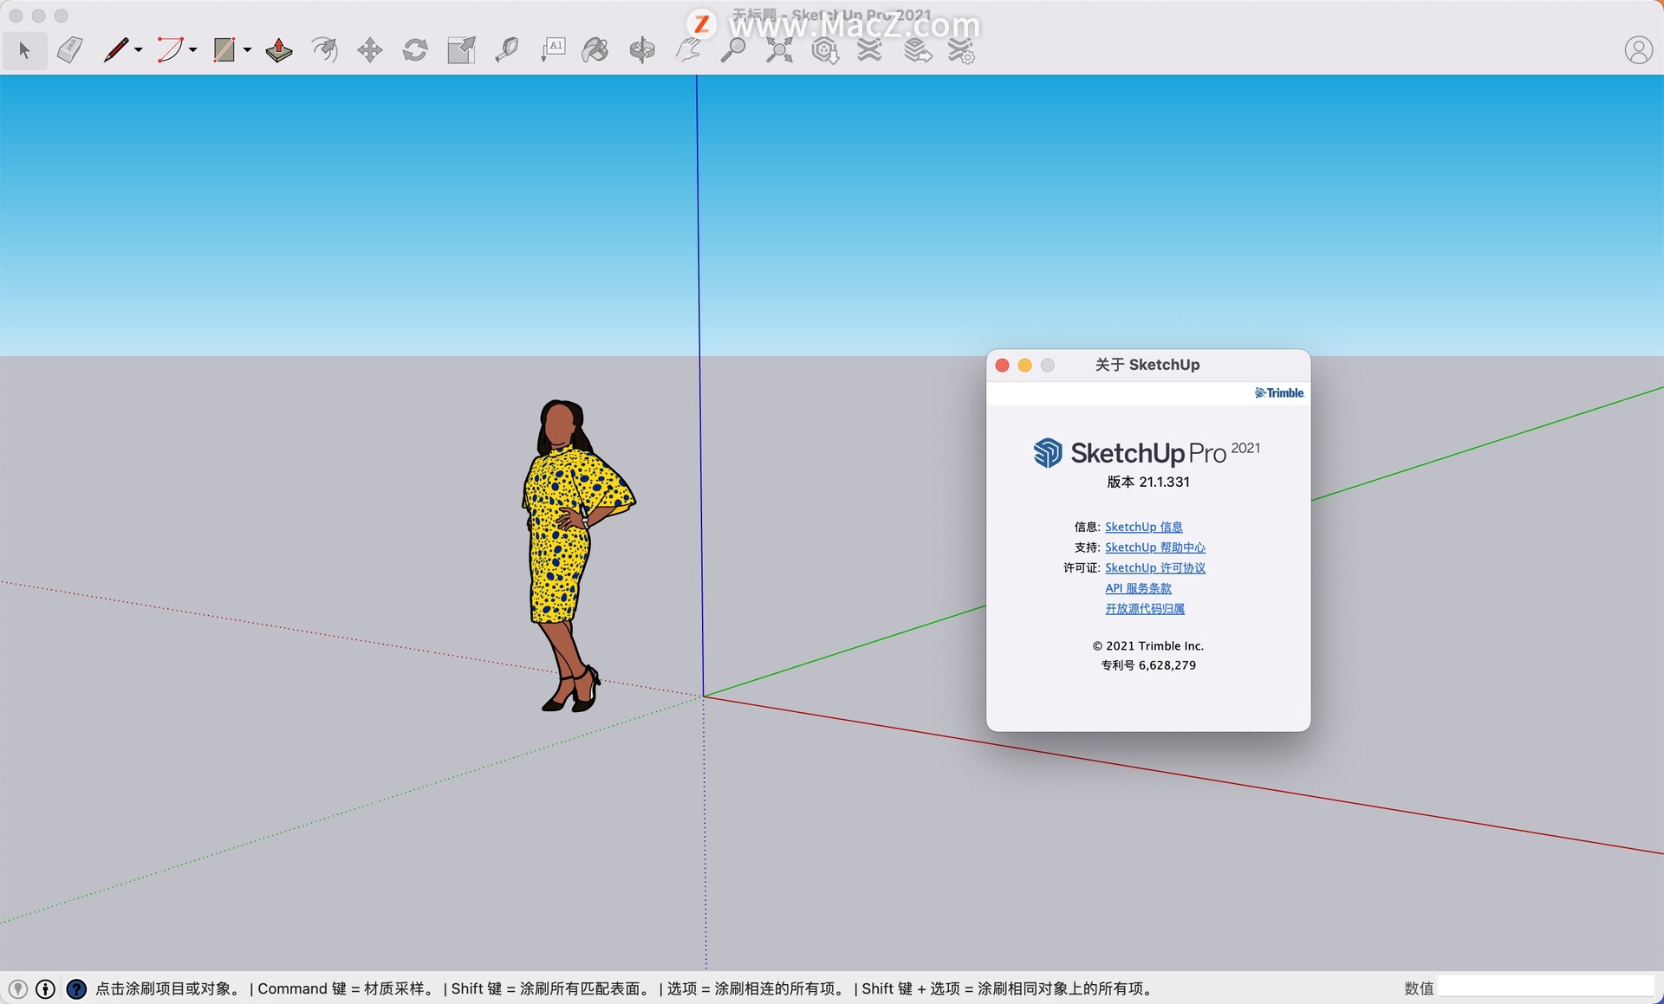Screen dimensions: 1664x1004
Task: Select the Orbit tool
Action: pyautogui.click(x=642, y=50)
